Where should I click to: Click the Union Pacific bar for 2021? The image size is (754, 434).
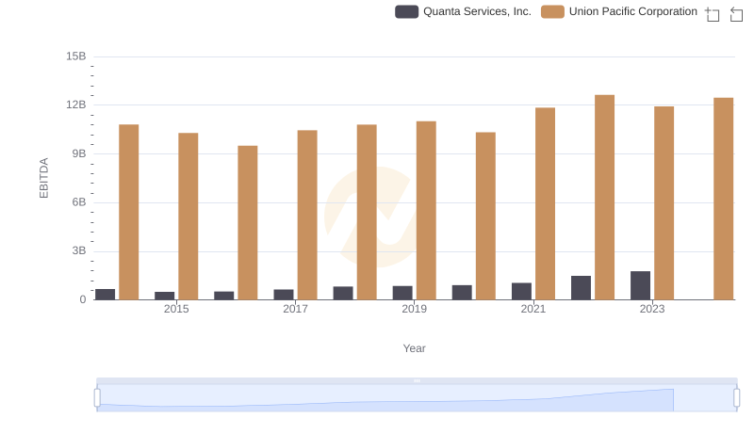point(546,203)
